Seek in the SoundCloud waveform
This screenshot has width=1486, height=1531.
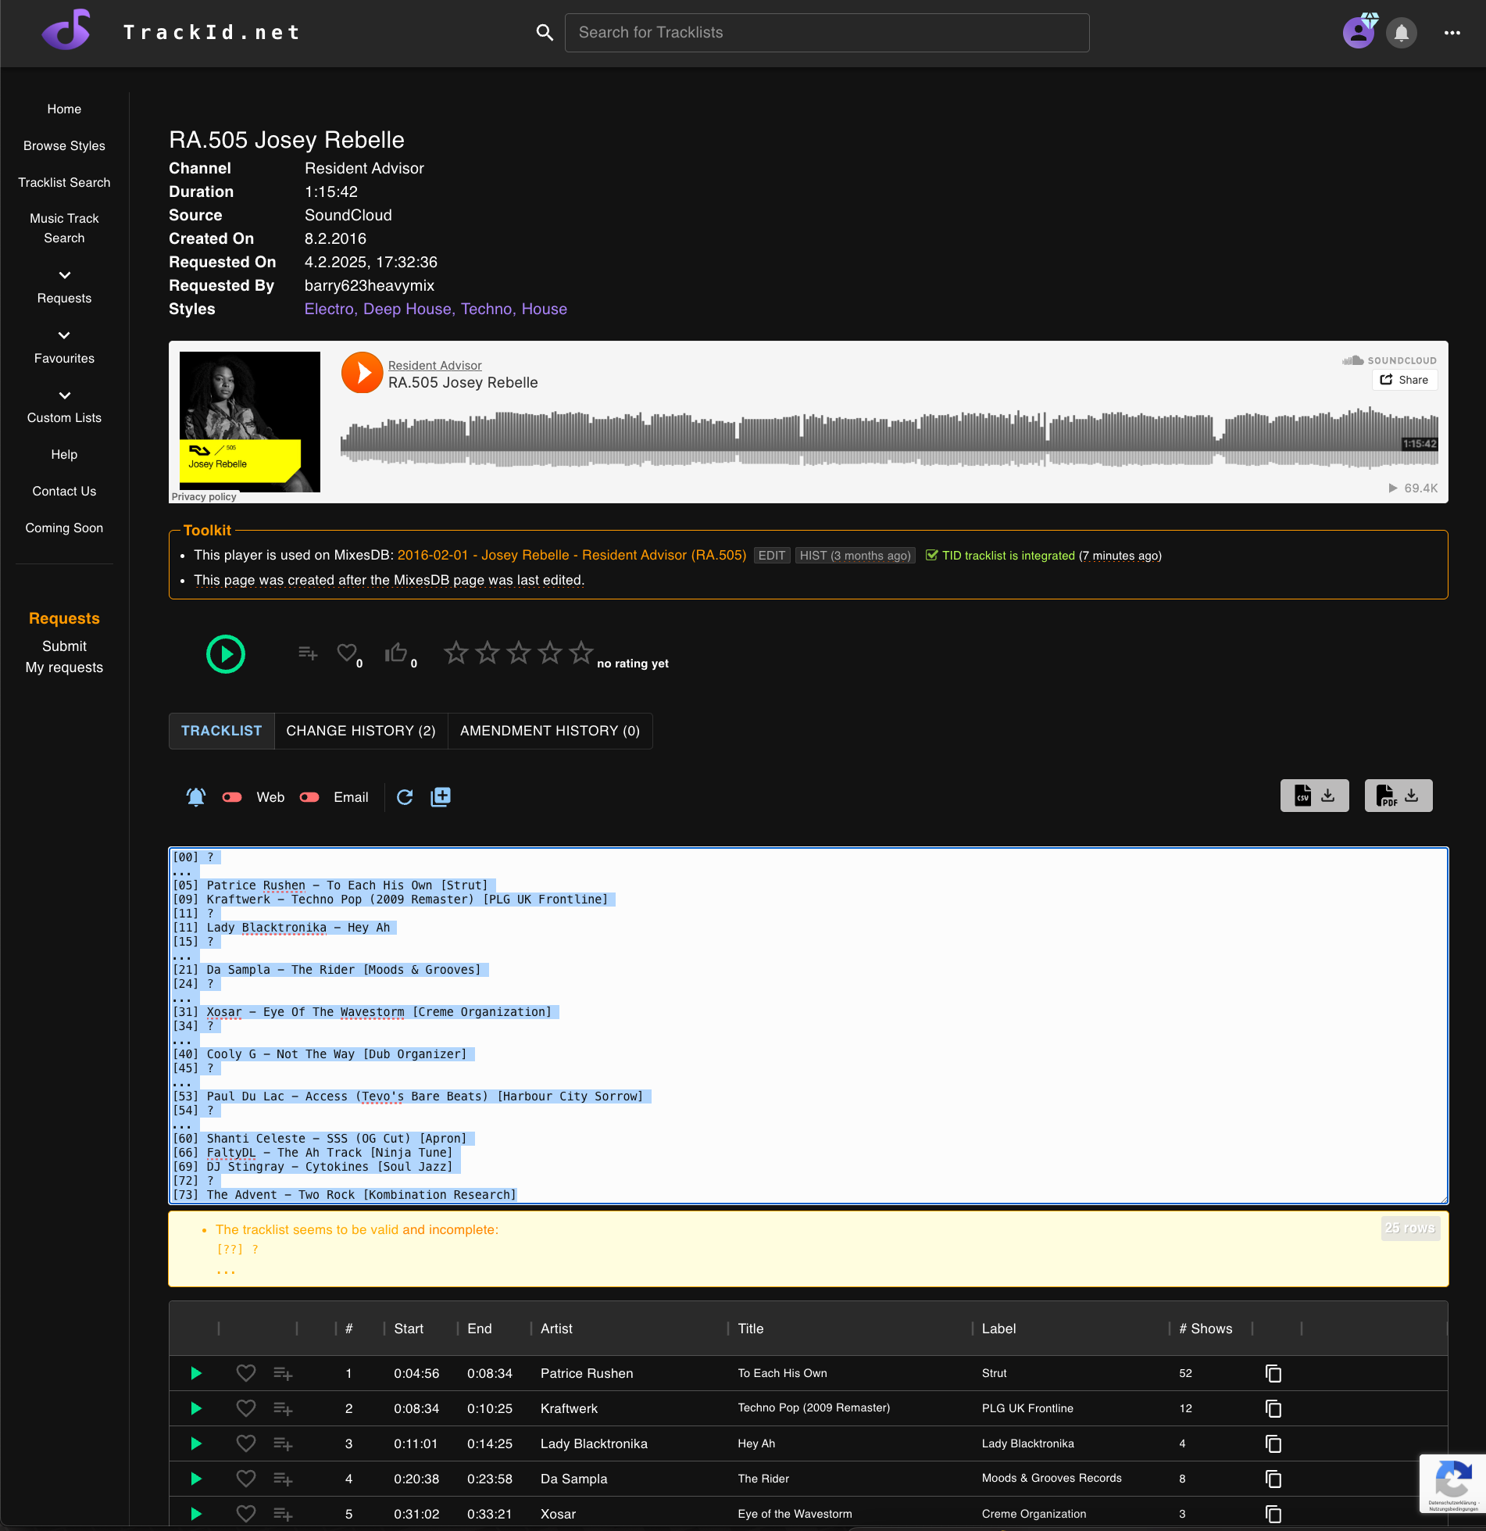889,438
